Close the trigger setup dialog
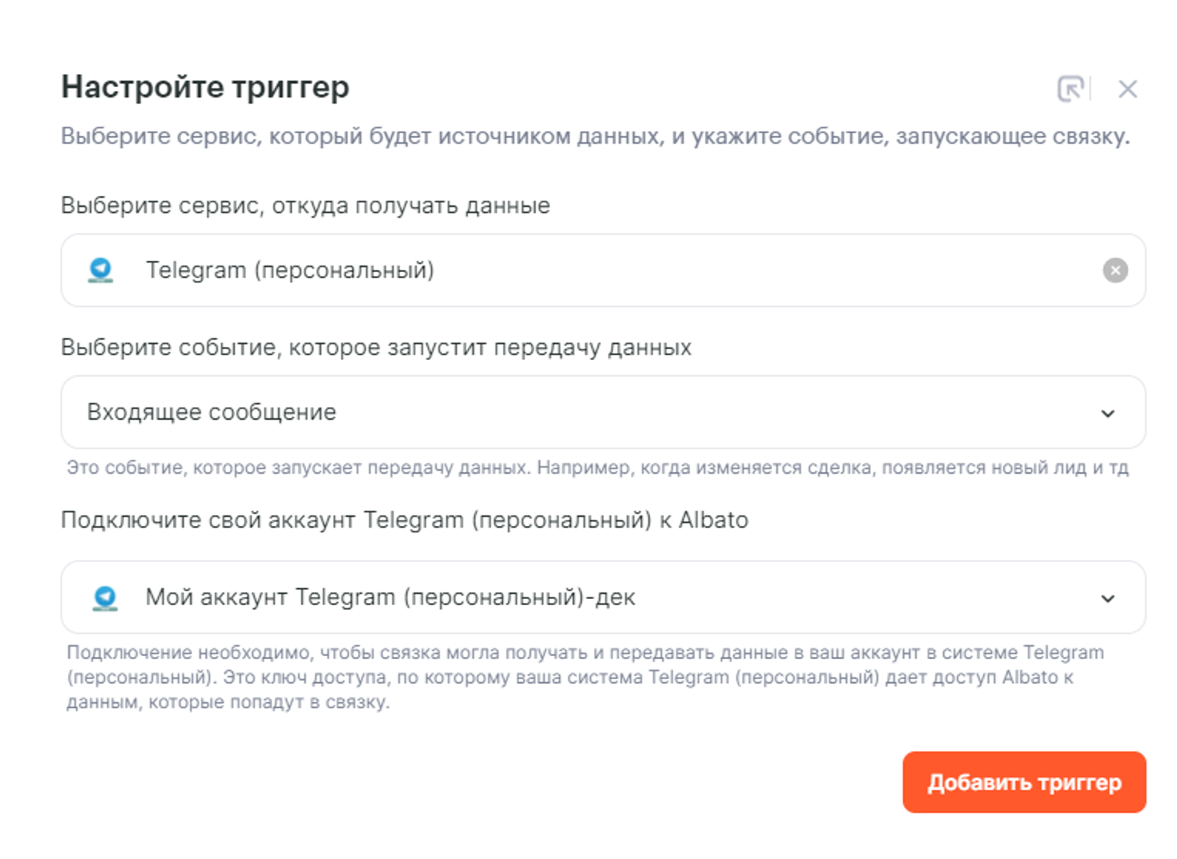 [x=1127, y=89]
